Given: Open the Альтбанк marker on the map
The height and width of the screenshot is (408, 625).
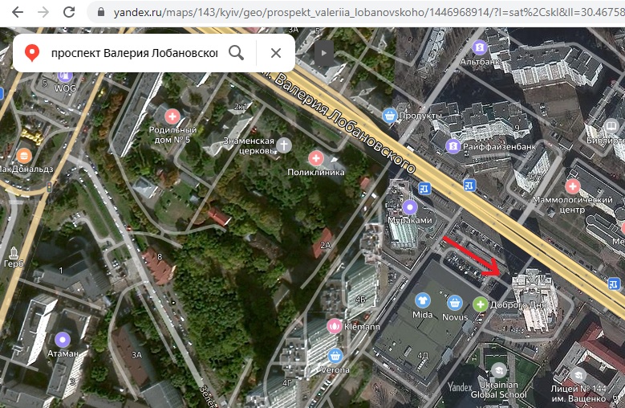Looking at the screenshot, I should click(x=480, y=47).
